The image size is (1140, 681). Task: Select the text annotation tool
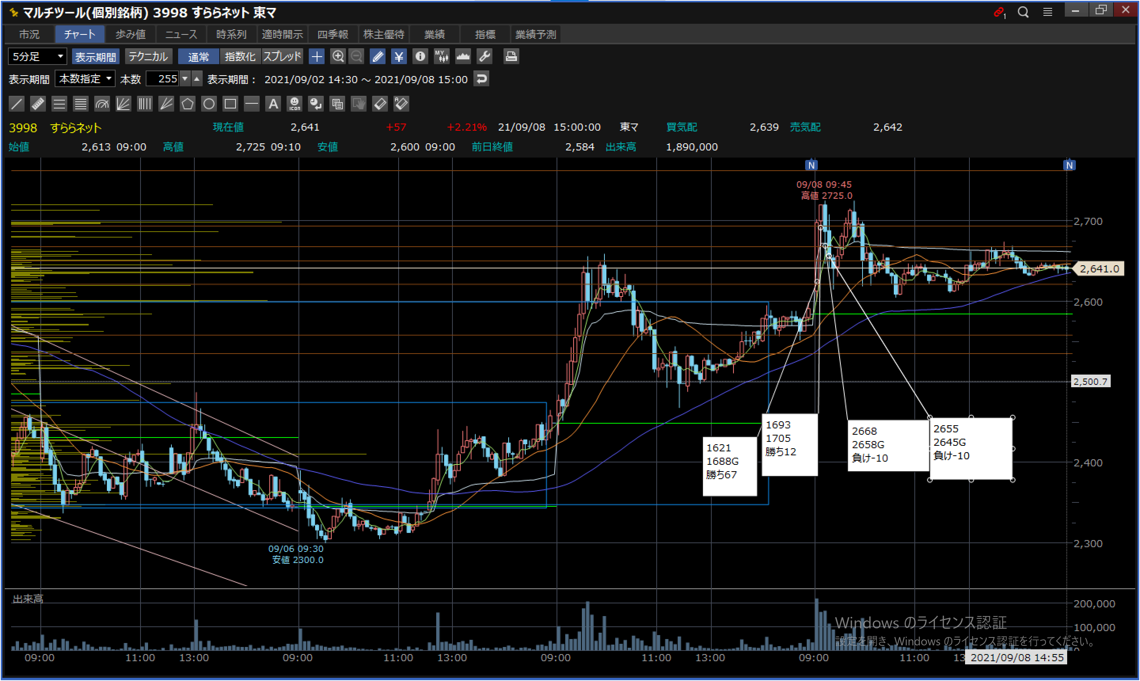coord(273,104)
